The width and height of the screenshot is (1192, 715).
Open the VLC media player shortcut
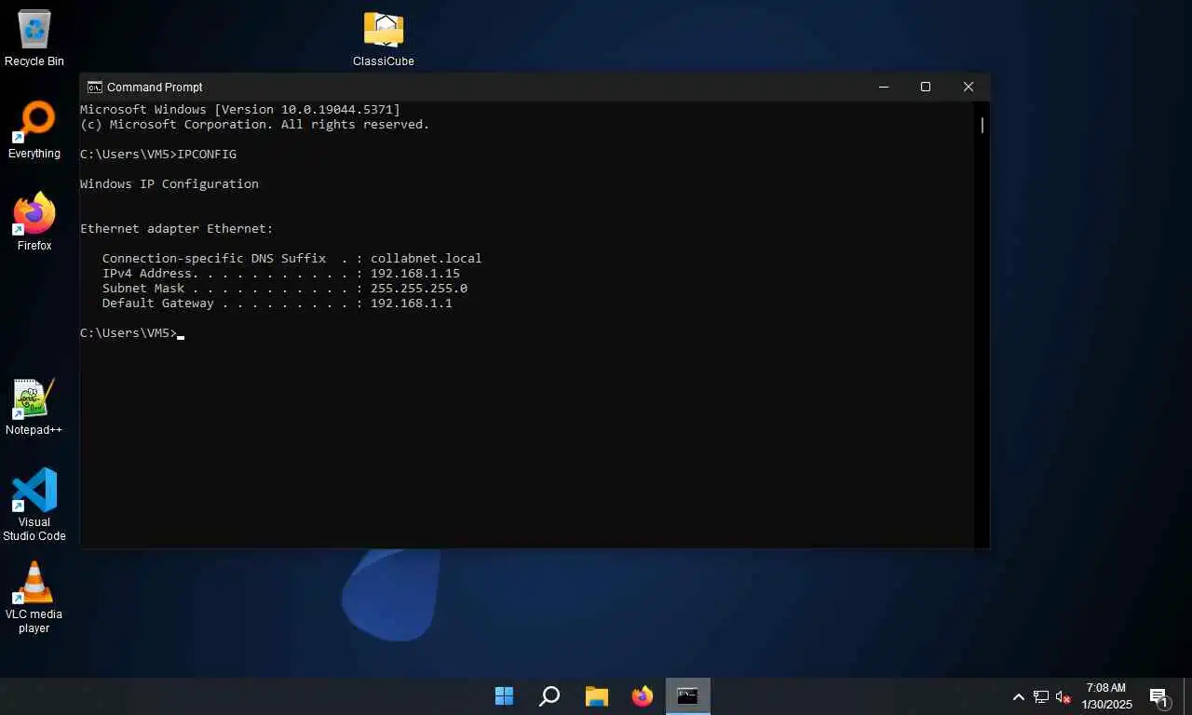click(x=34, y=597)
